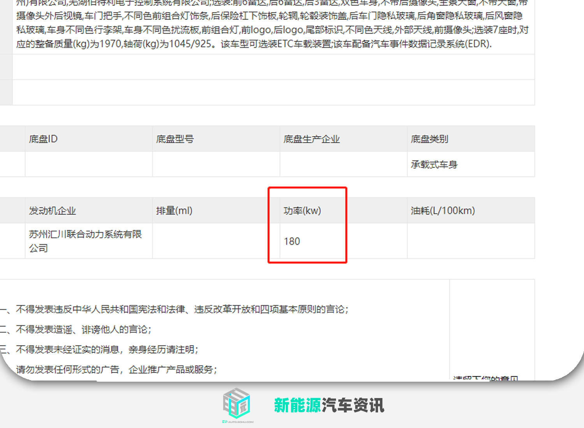Image resolution: width=584 pixels, height=428 pixels.
Task: Click the description line starting 摄像头外后视镜
Action: tap(269, 16)
